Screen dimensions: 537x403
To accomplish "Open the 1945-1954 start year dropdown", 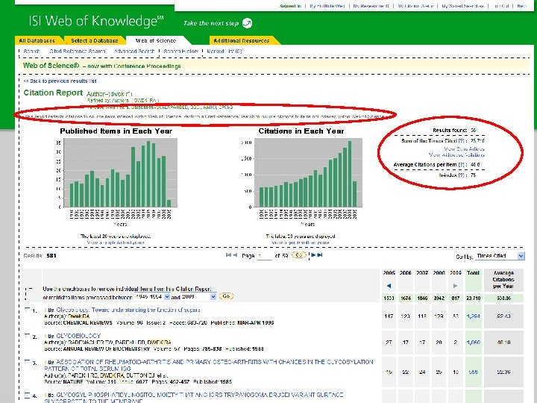I will (x=152, y=297).
